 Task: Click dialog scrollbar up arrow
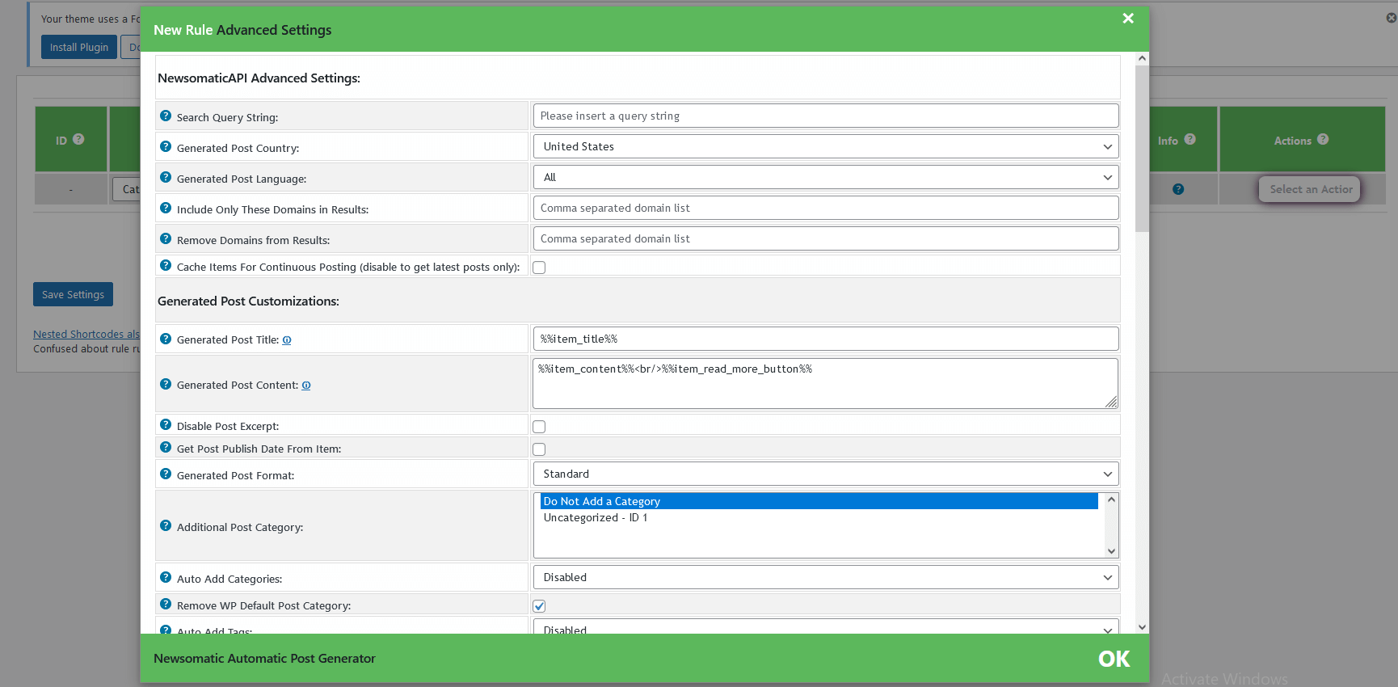1142,58
